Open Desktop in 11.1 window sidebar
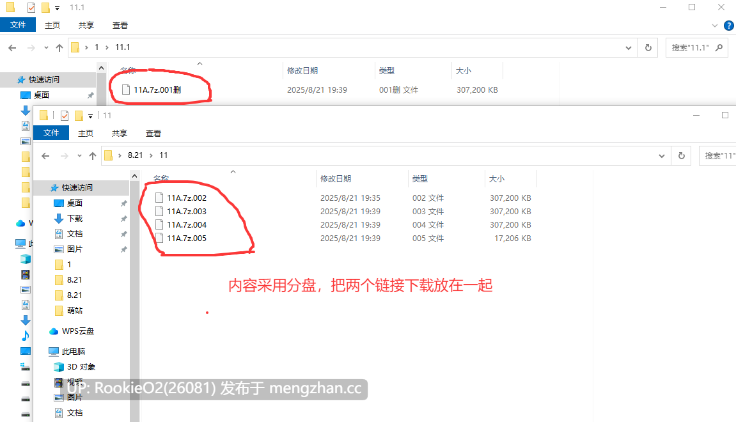The width and height of the screenshot is (736, 422). 42,95
